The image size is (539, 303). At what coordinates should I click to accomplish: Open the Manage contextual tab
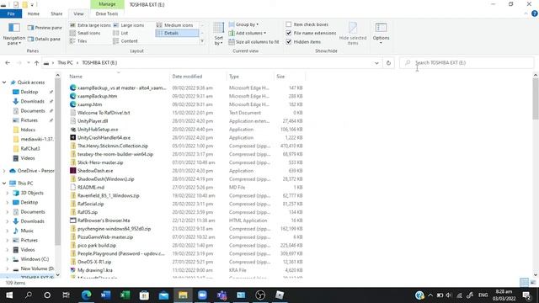click(x=107, y=4)
